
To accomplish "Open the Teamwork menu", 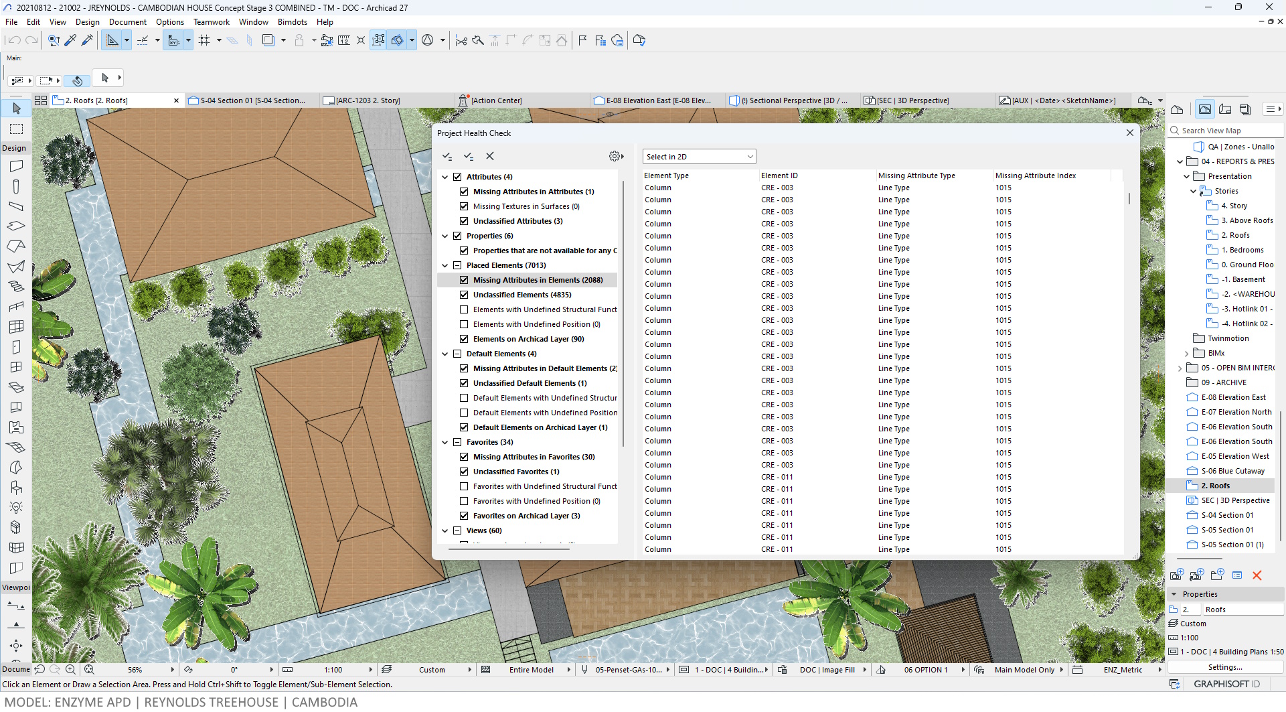I will 211,22.
